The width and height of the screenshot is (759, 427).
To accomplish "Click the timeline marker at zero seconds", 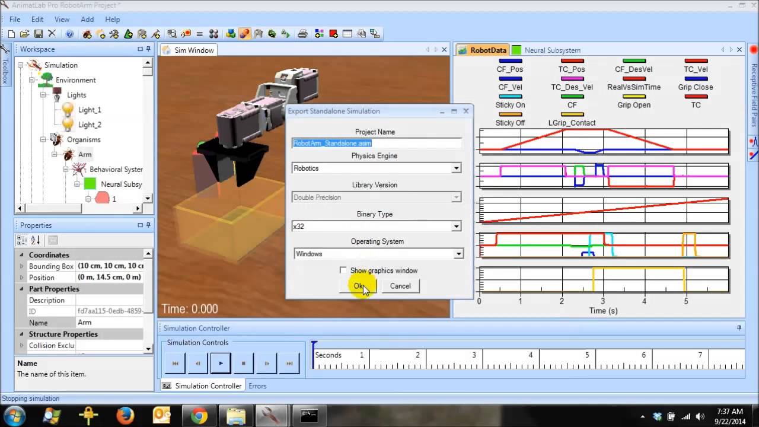I will pos(314,353).
